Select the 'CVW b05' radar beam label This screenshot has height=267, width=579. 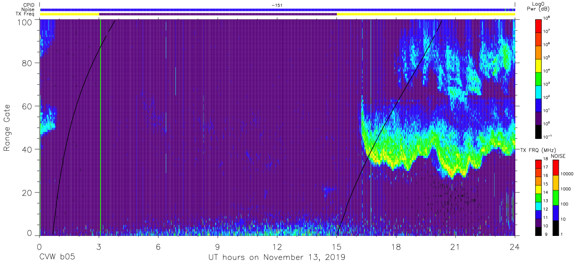[58, 258]
